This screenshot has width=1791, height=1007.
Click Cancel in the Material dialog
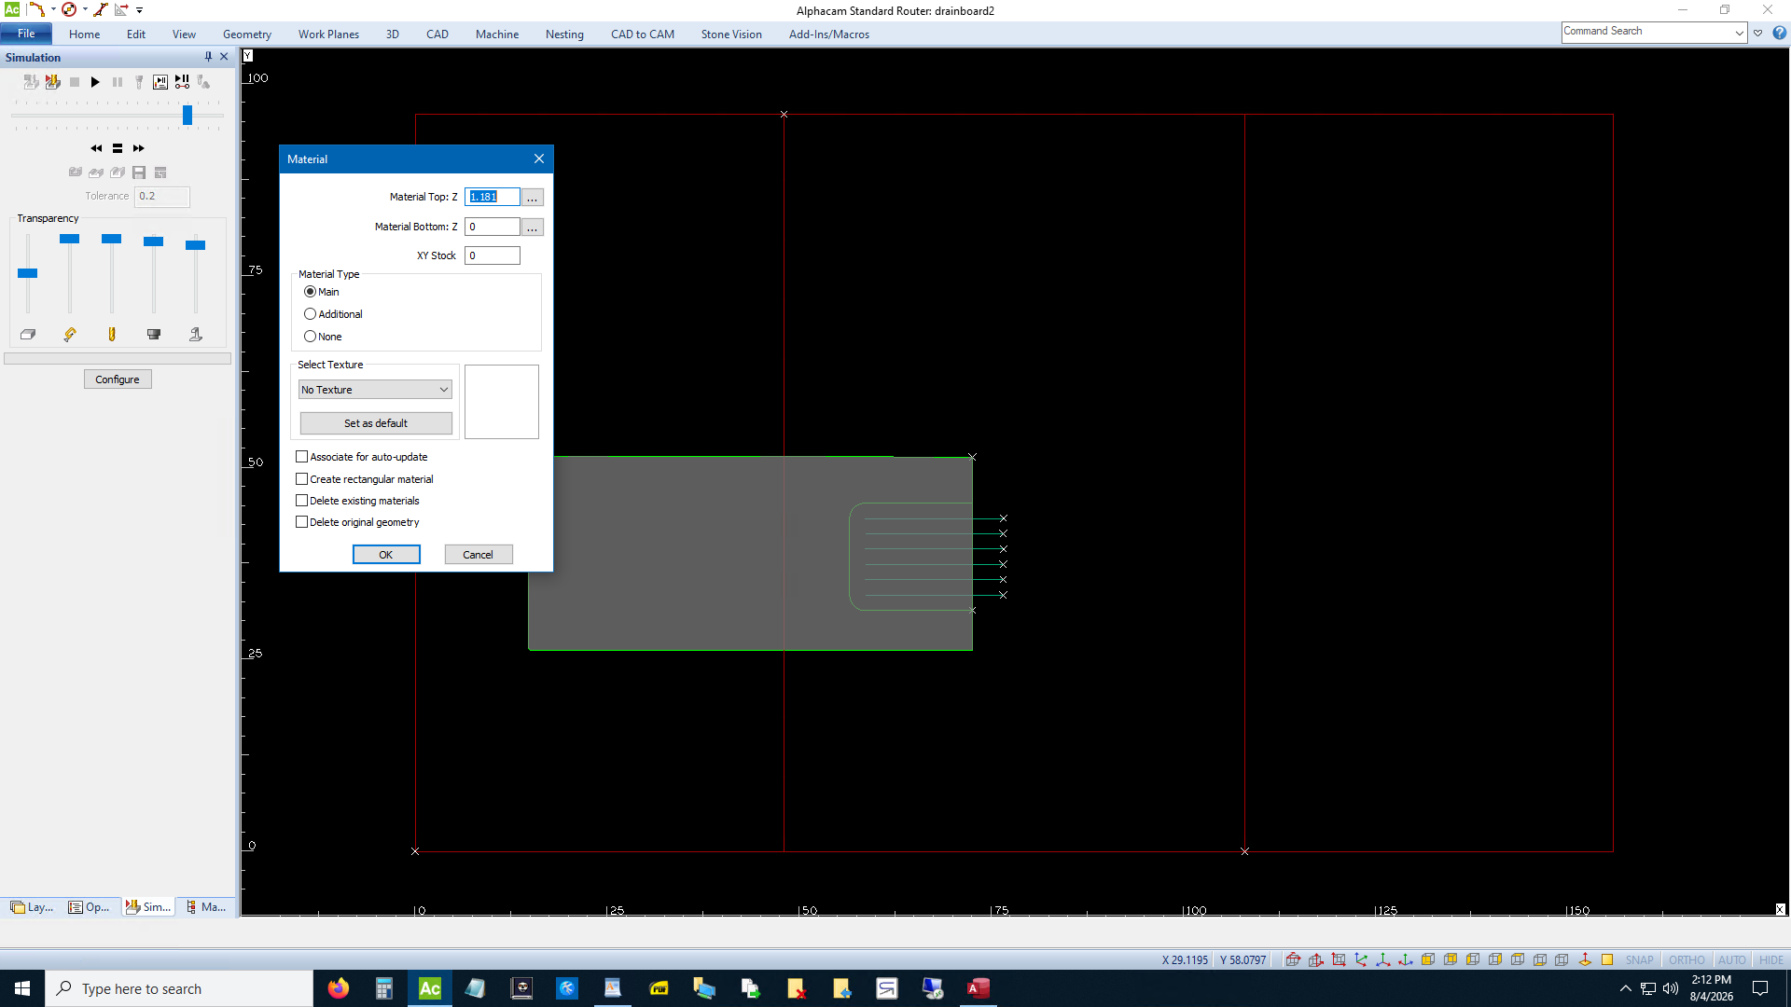[x=479, y=555]
